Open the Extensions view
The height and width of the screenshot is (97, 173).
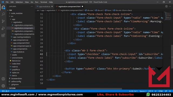(x=3, y=35)
